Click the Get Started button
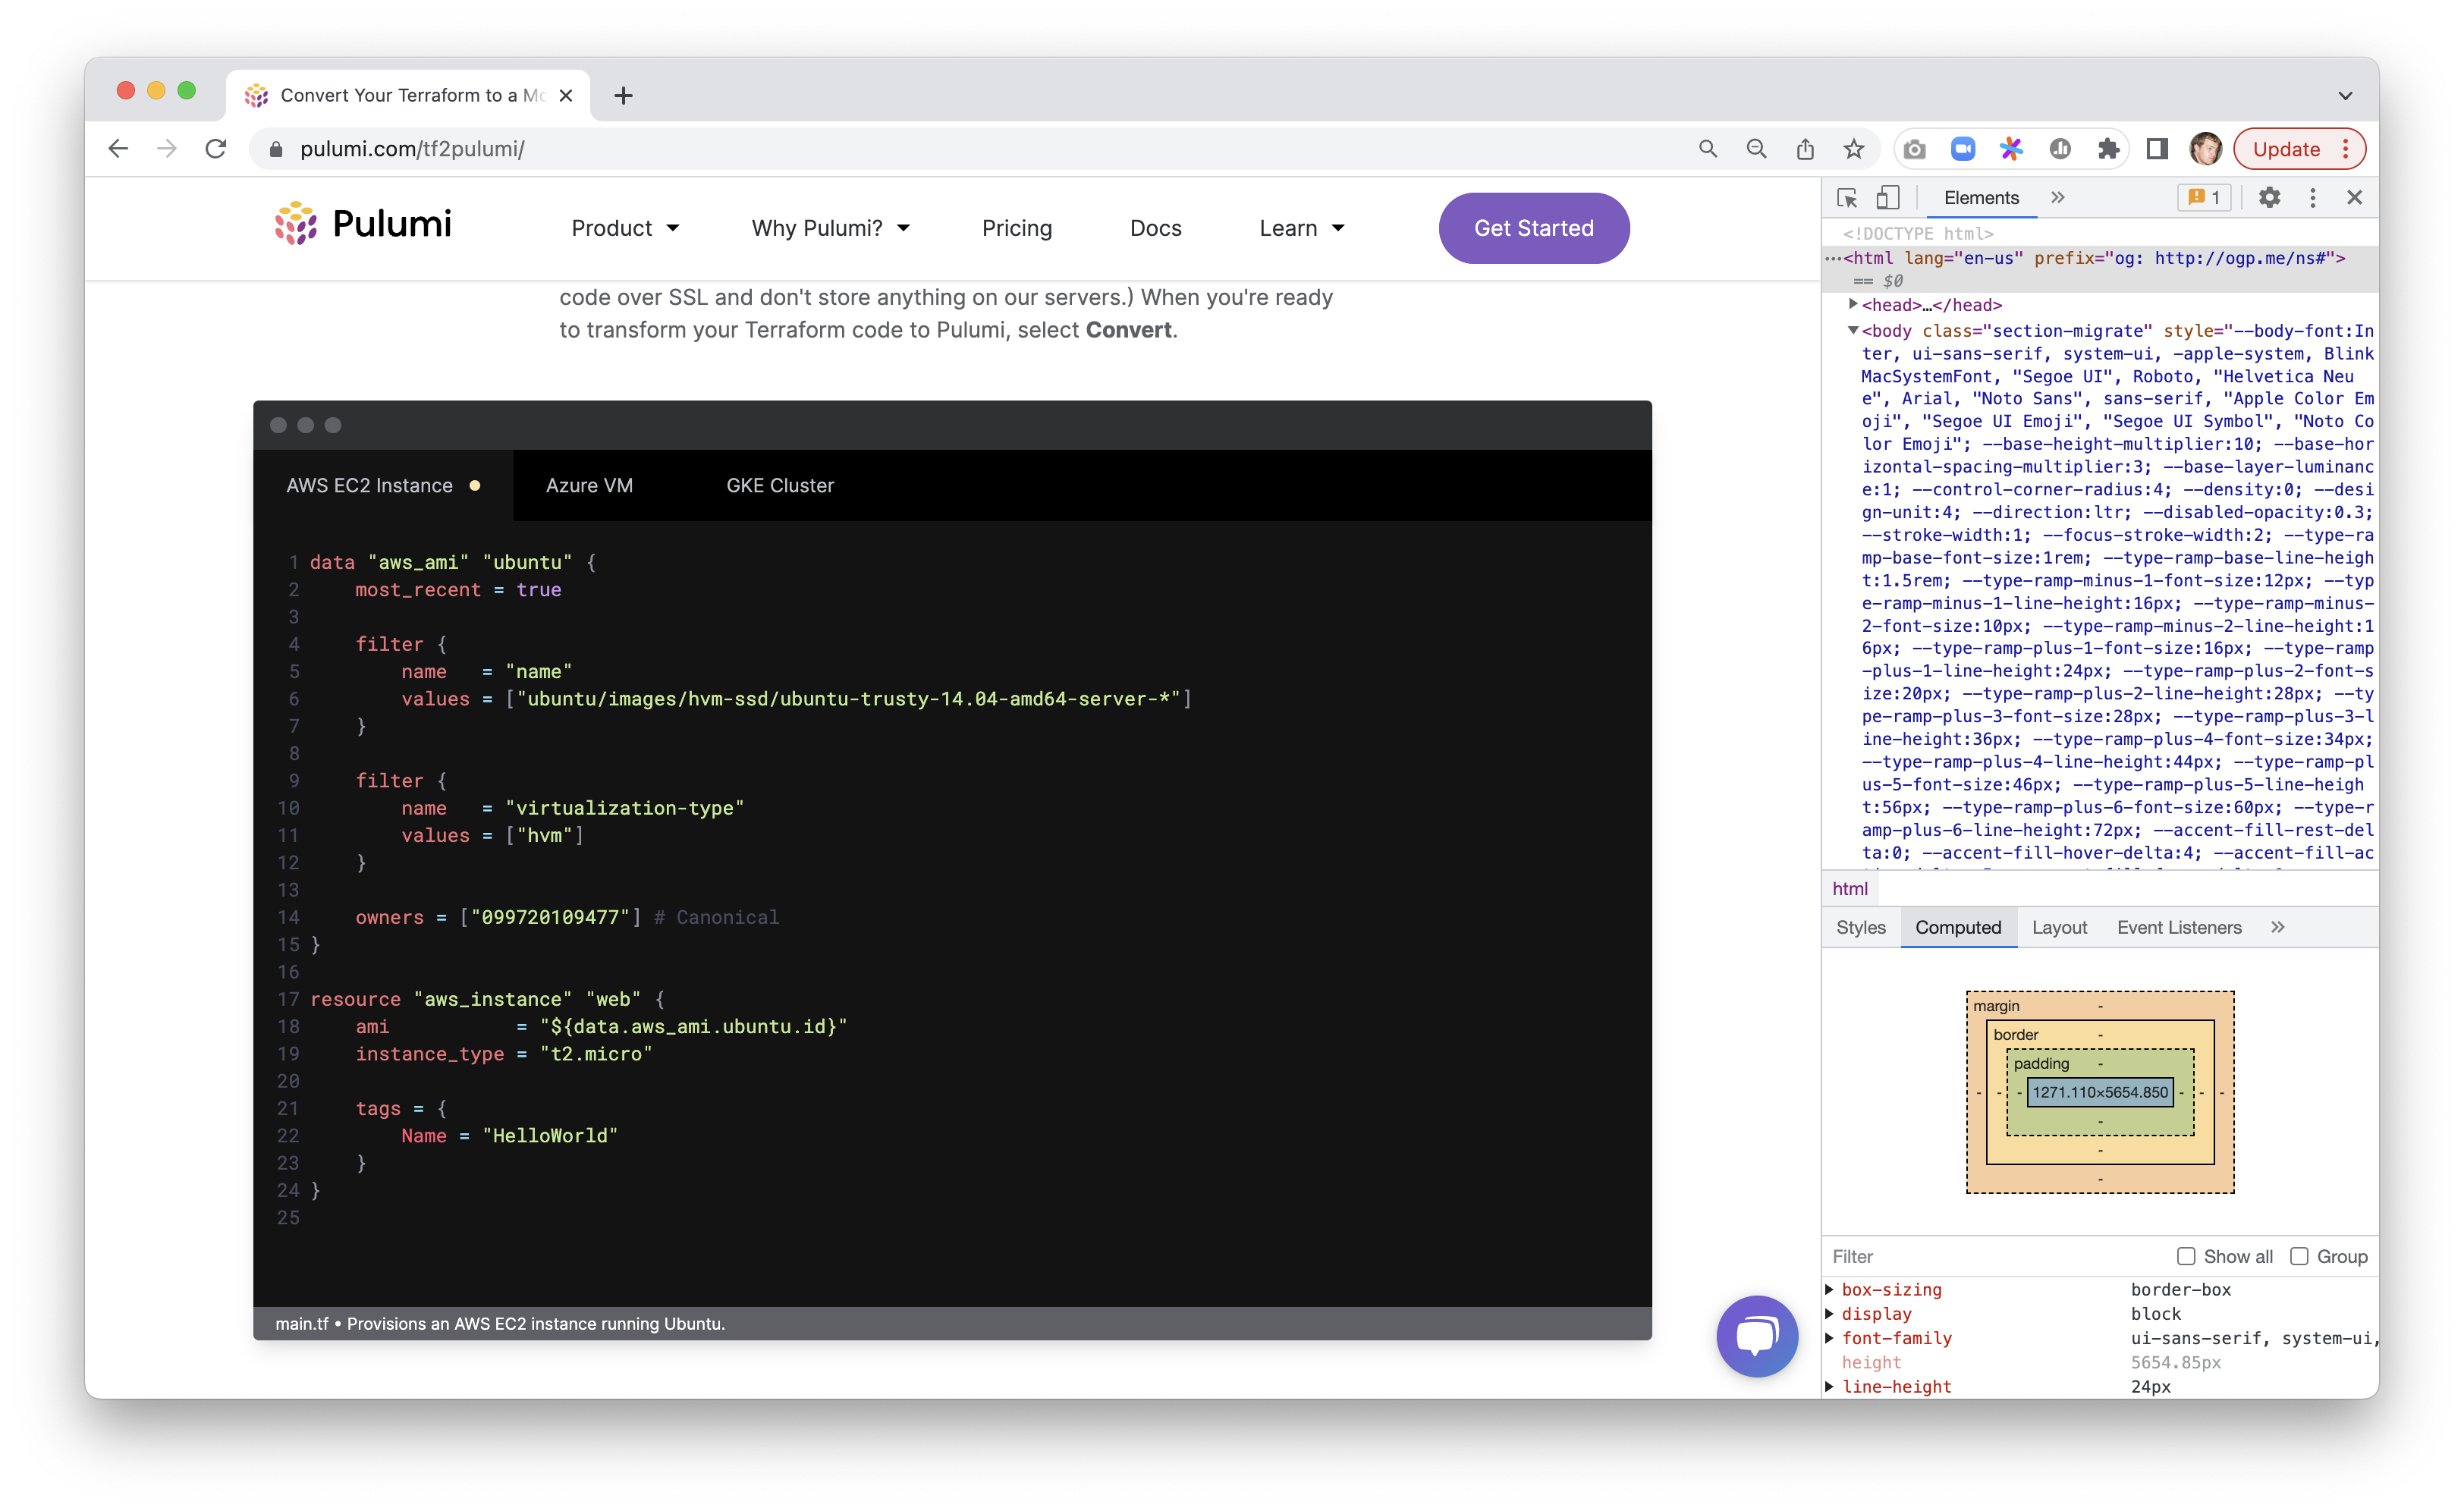The image size is (2464, 1511). pos(1533,228)
